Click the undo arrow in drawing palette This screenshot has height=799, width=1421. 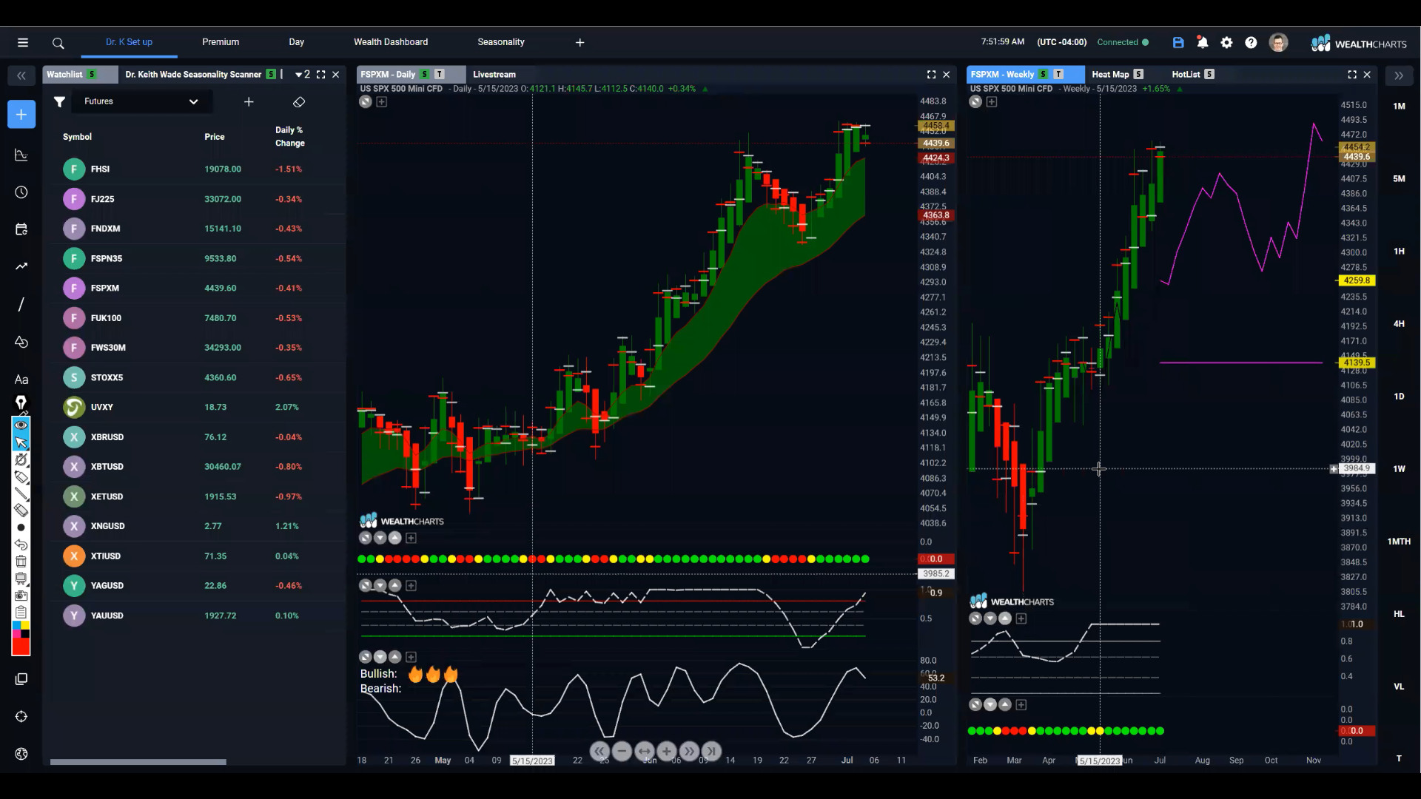(21, 545)
